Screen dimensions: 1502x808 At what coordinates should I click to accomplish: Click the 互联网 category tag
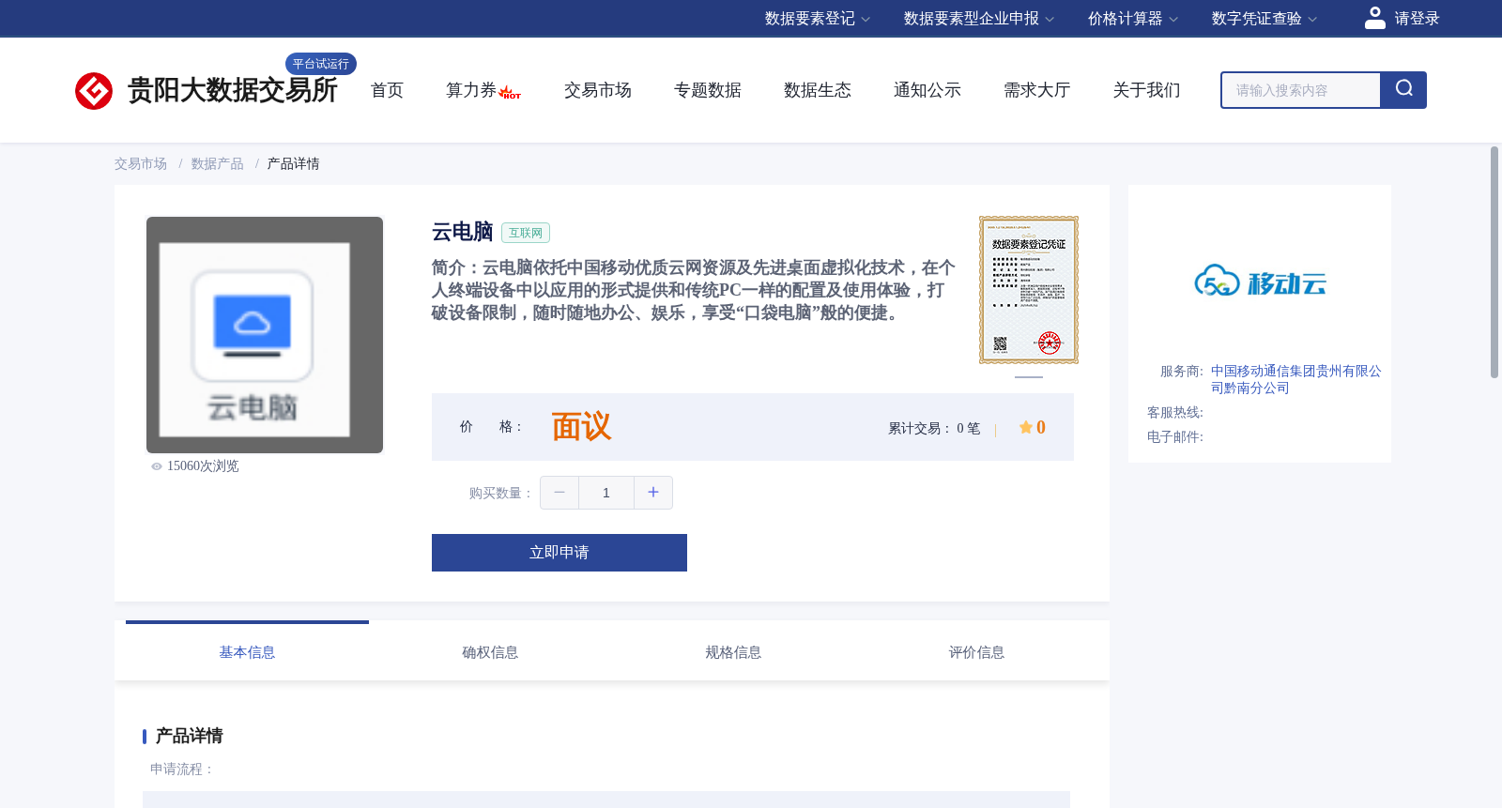click(526, 233)
